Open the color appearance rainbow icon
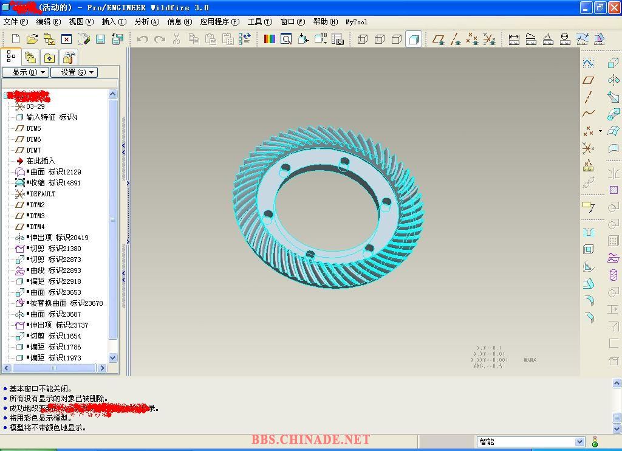622x451 pixels. coord(269,39)
